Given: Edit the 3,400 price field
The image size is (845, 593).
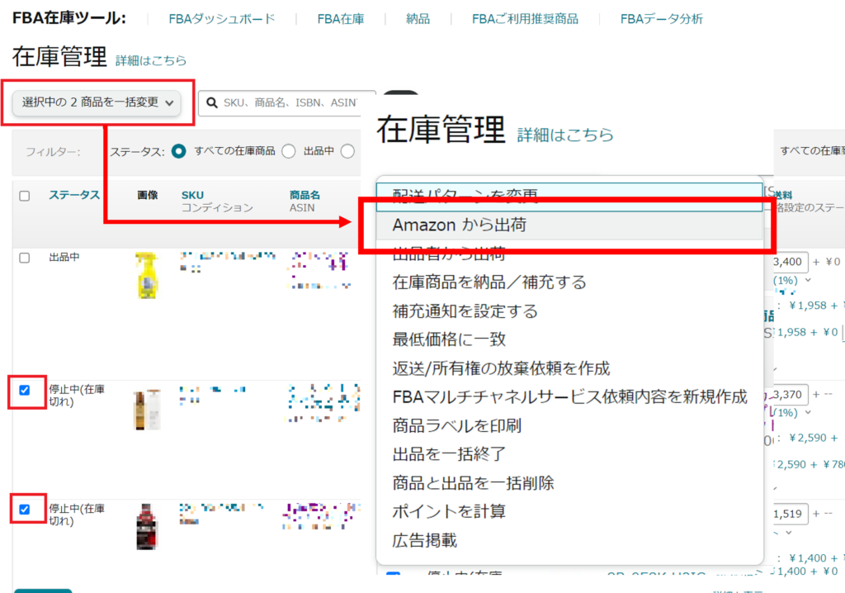Looking at the screenshot, I should (x=790, y=263).
